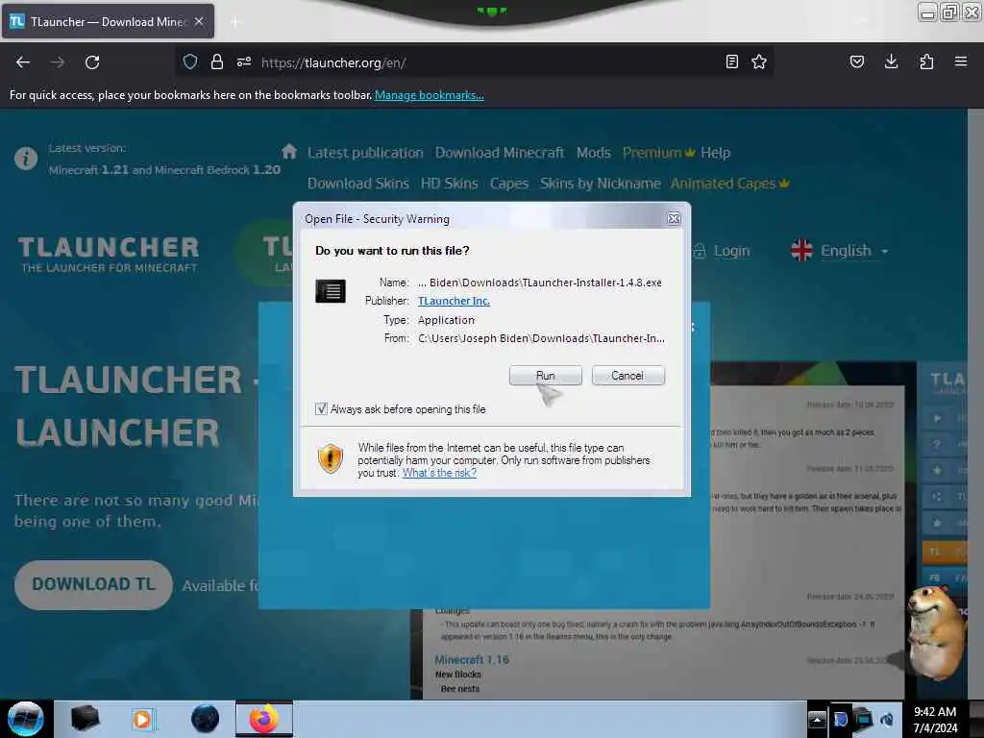
Task: Expand the English language dropdown
Action: click(840, 251)
